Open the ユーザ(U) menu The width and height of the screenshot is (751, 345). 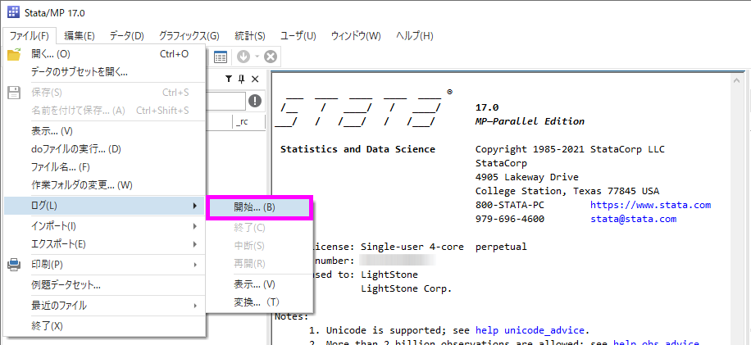click(298, 35)
